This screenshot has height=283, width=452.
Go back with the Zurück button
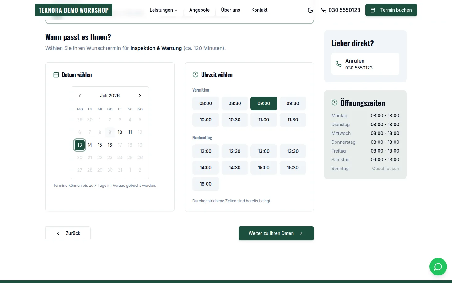tap(68, 233)
